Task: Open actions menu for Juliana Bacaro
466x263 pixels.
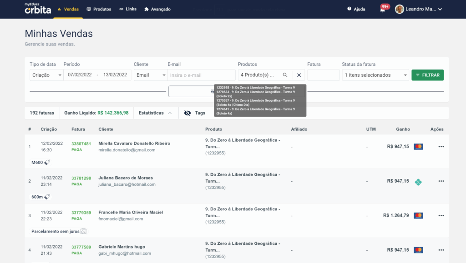Action: (x=441, y=181)
